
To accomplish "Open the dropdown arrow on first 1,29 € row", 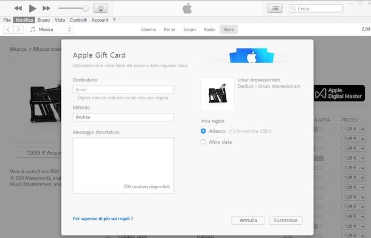I will pyautogui.click(x=362, y=129).
